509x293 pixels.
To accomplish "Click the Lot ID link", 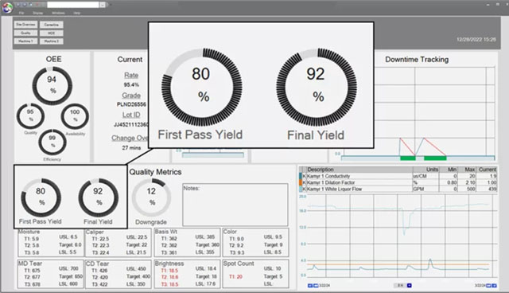I will pyautogui.click(x=131, y=115).
